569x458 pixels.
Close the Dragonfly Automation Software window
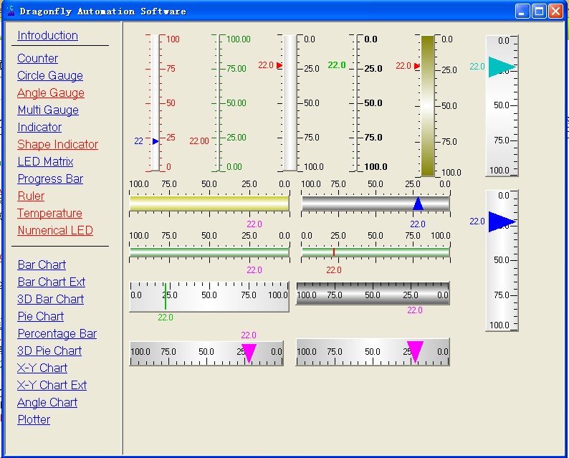[555, 11]
